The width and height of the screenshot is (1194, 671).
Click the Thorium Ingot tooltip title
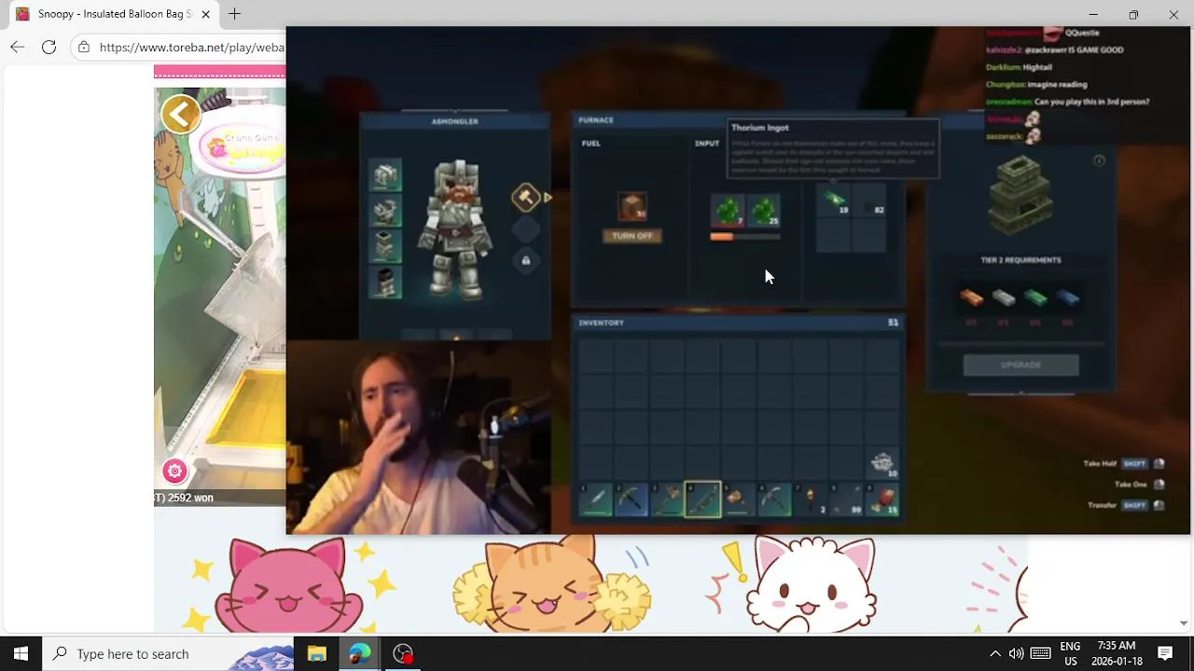760,128
